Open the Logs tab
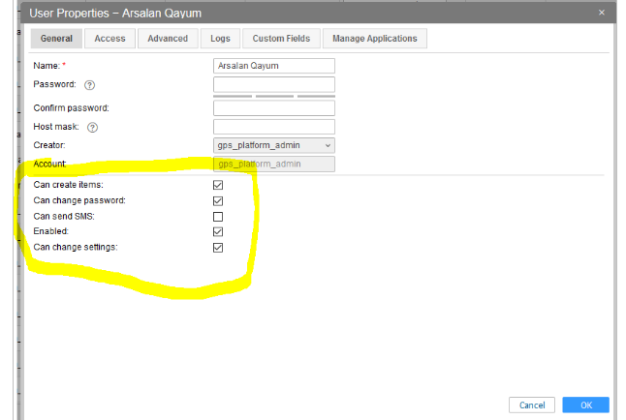Image resolution: width=626 pixels, height=420 pixels. click(x=220, y=39)
